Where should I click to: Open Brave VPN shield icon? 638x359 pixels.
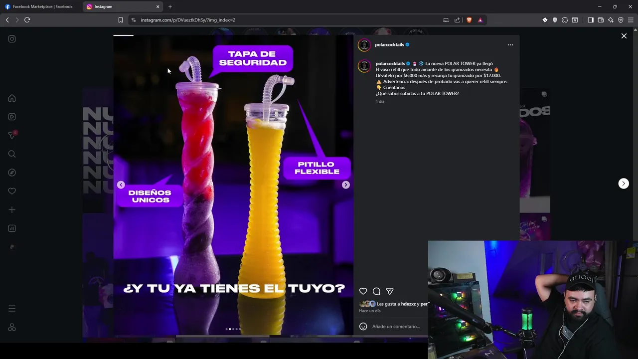click(x=621, y=20)
